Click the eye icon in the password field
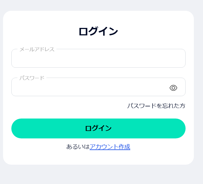 point(173,88)
